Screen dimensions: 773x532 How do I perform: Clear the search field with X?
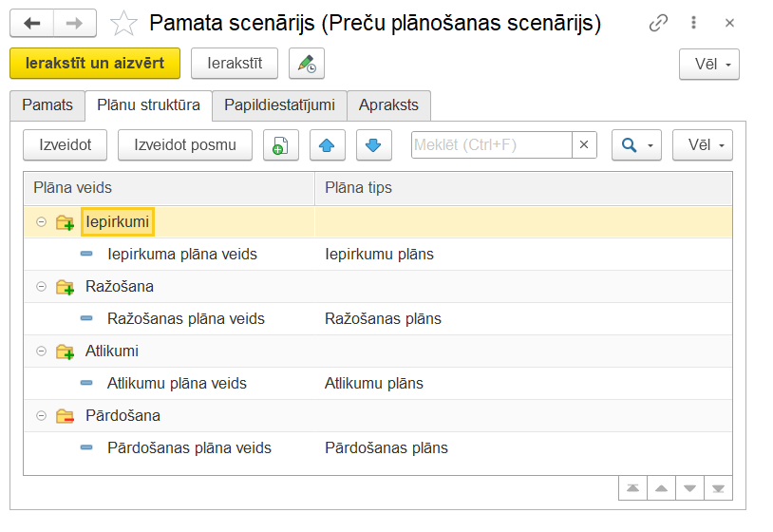pyautogui.click(x=584, y=145)
